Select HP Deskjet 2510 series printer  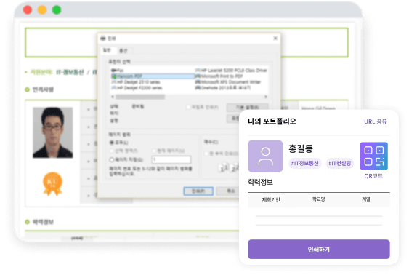coord(136,82)
